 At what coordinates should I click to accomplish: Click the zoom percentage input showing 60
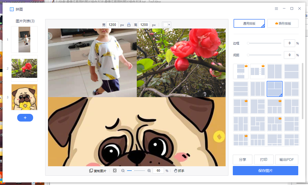click(x=158, y=171)
